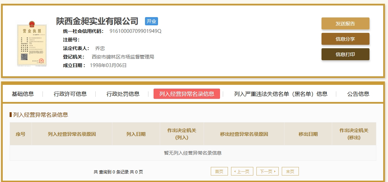
Task: Open the 行政许可信息 tab
Action: tap(70, 94)
